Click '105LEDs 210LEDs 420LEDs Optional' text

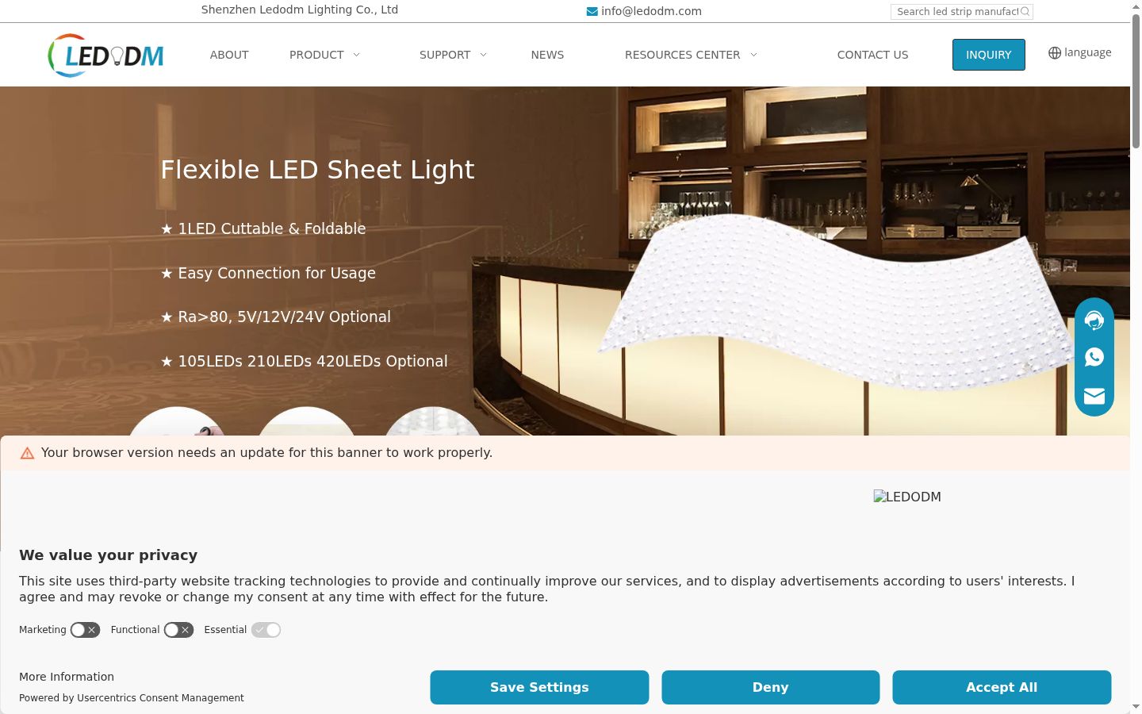[312, 361]
